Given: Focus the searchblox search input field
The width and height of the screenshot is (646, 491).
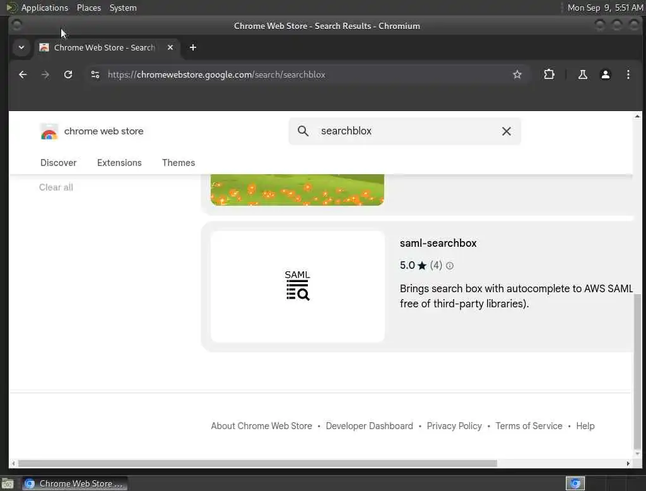Looking at the screenshot, I should pos(404,131).
